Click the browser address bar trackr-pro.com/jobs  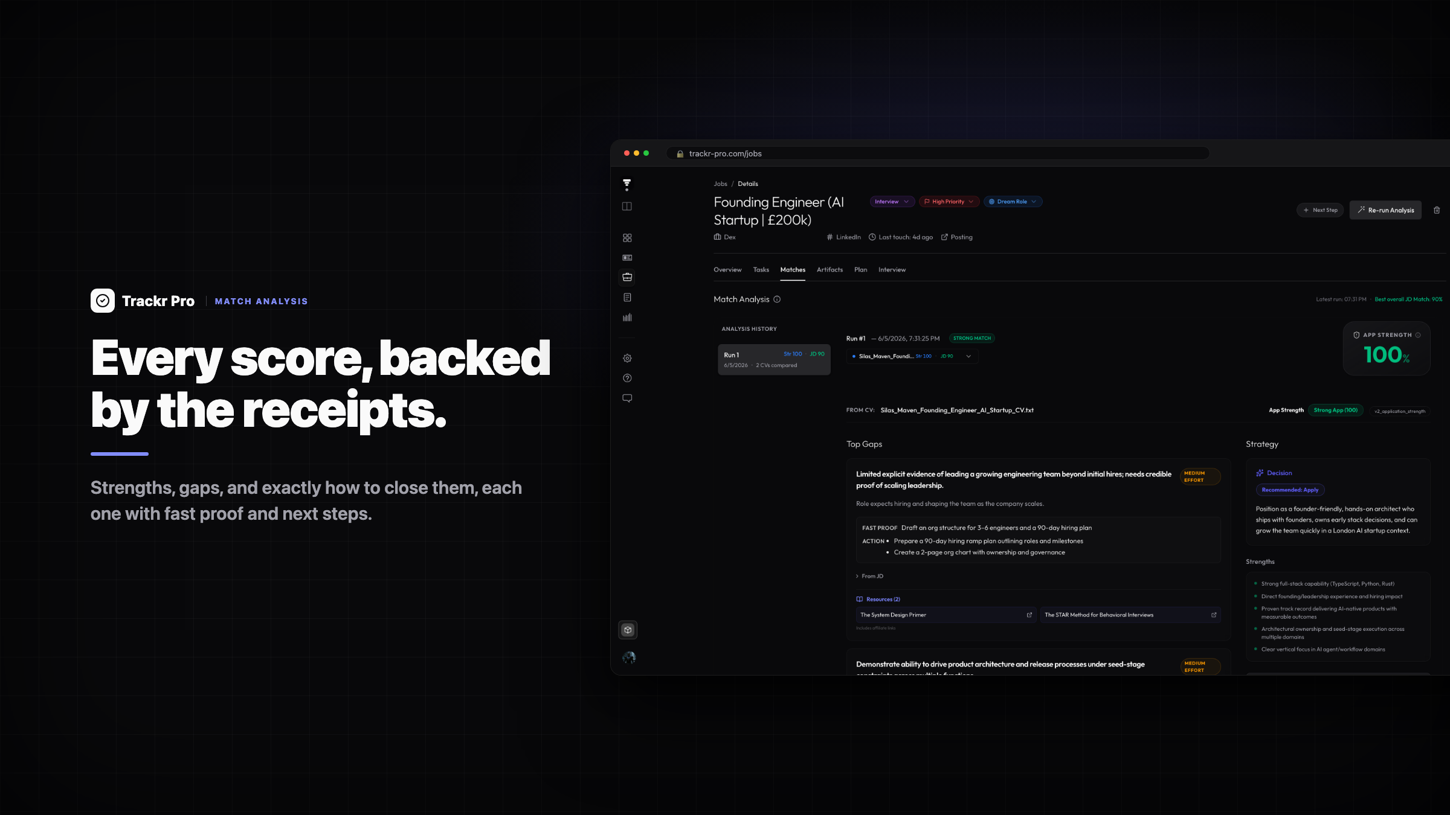938,154
